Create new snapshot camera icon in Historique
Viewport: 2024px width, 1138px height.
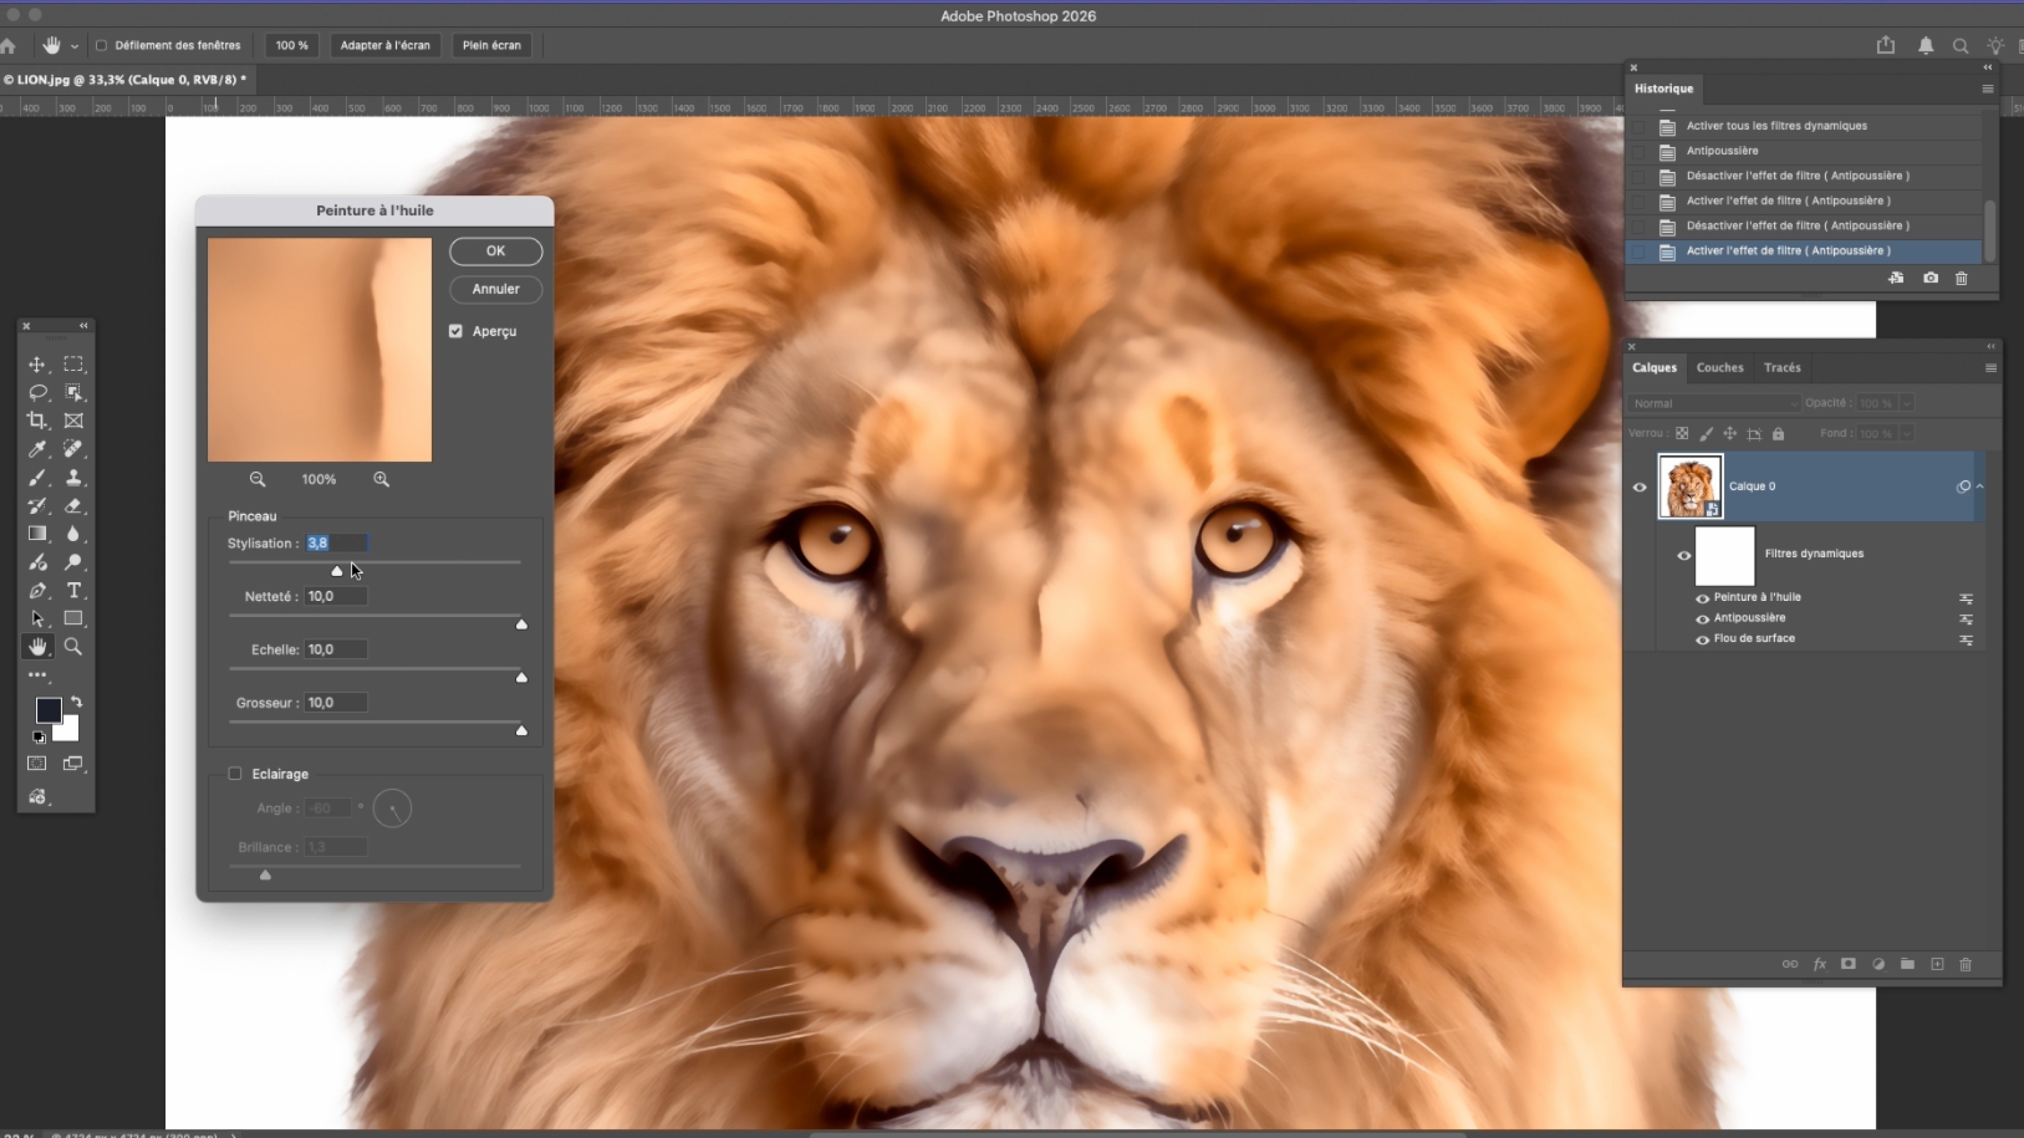[1930, 278]
